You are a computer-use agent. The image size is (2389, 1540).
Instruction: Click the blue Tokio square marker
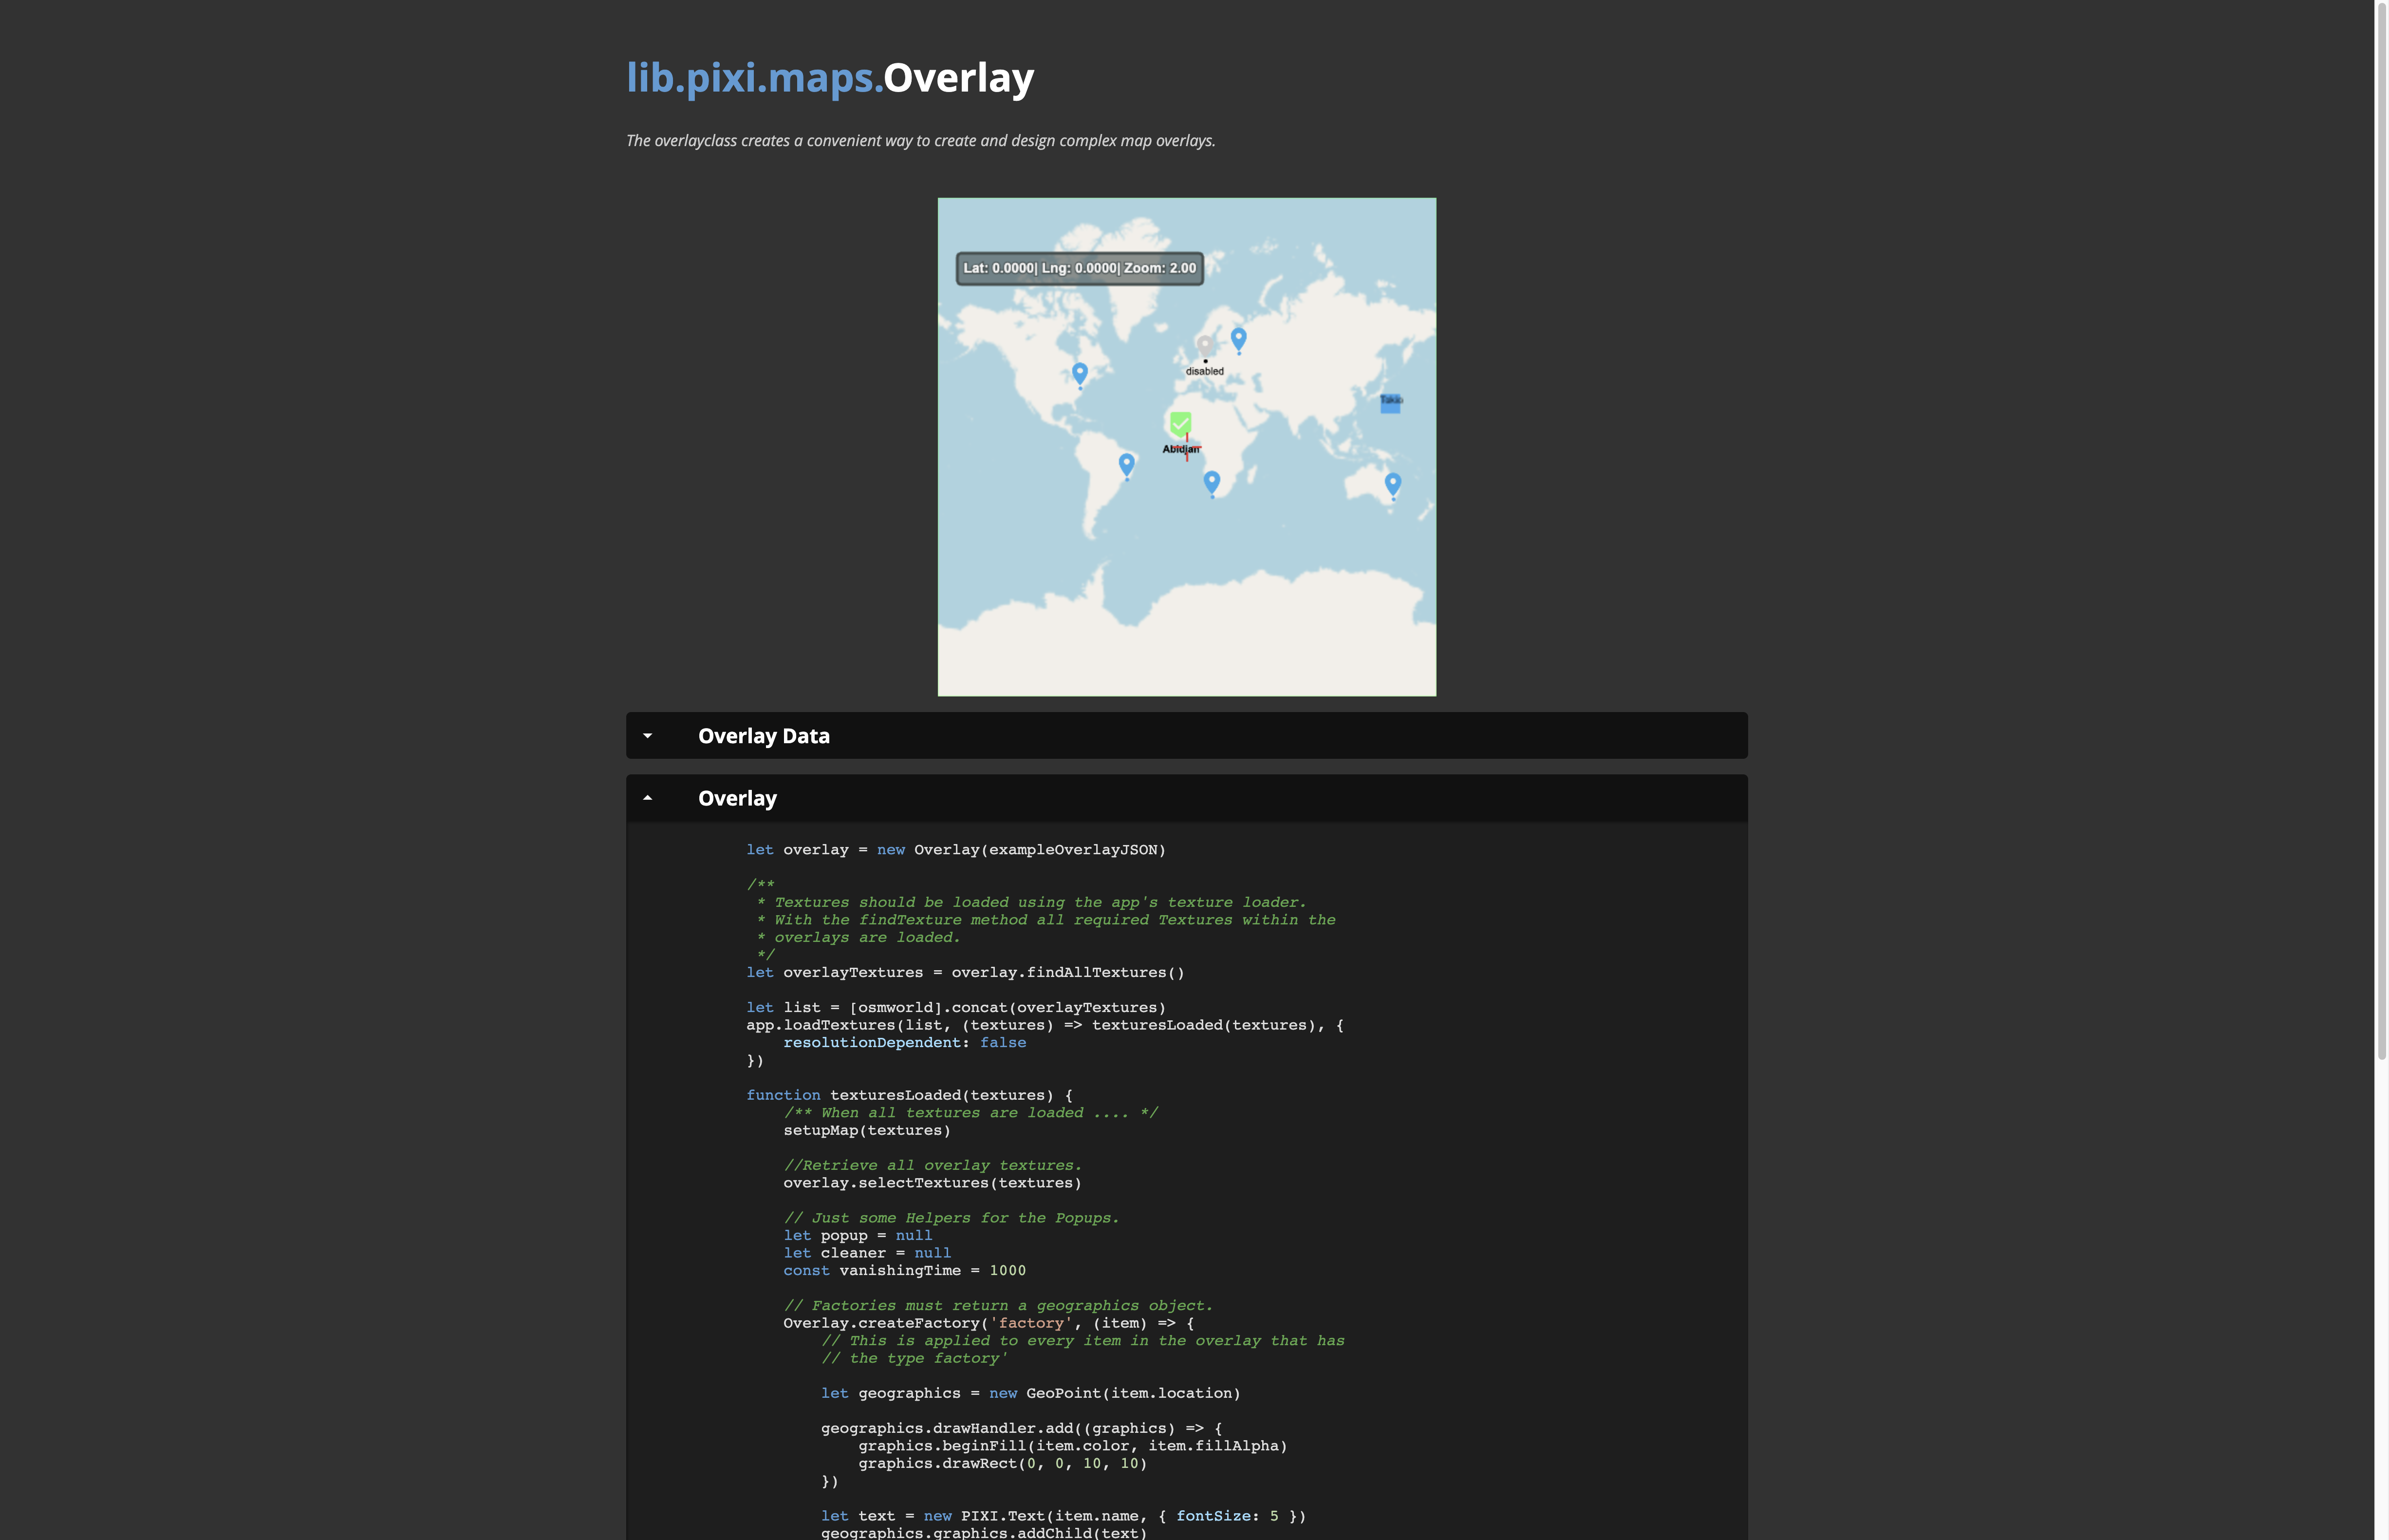pyautogui.click(x=1390, y=404)
